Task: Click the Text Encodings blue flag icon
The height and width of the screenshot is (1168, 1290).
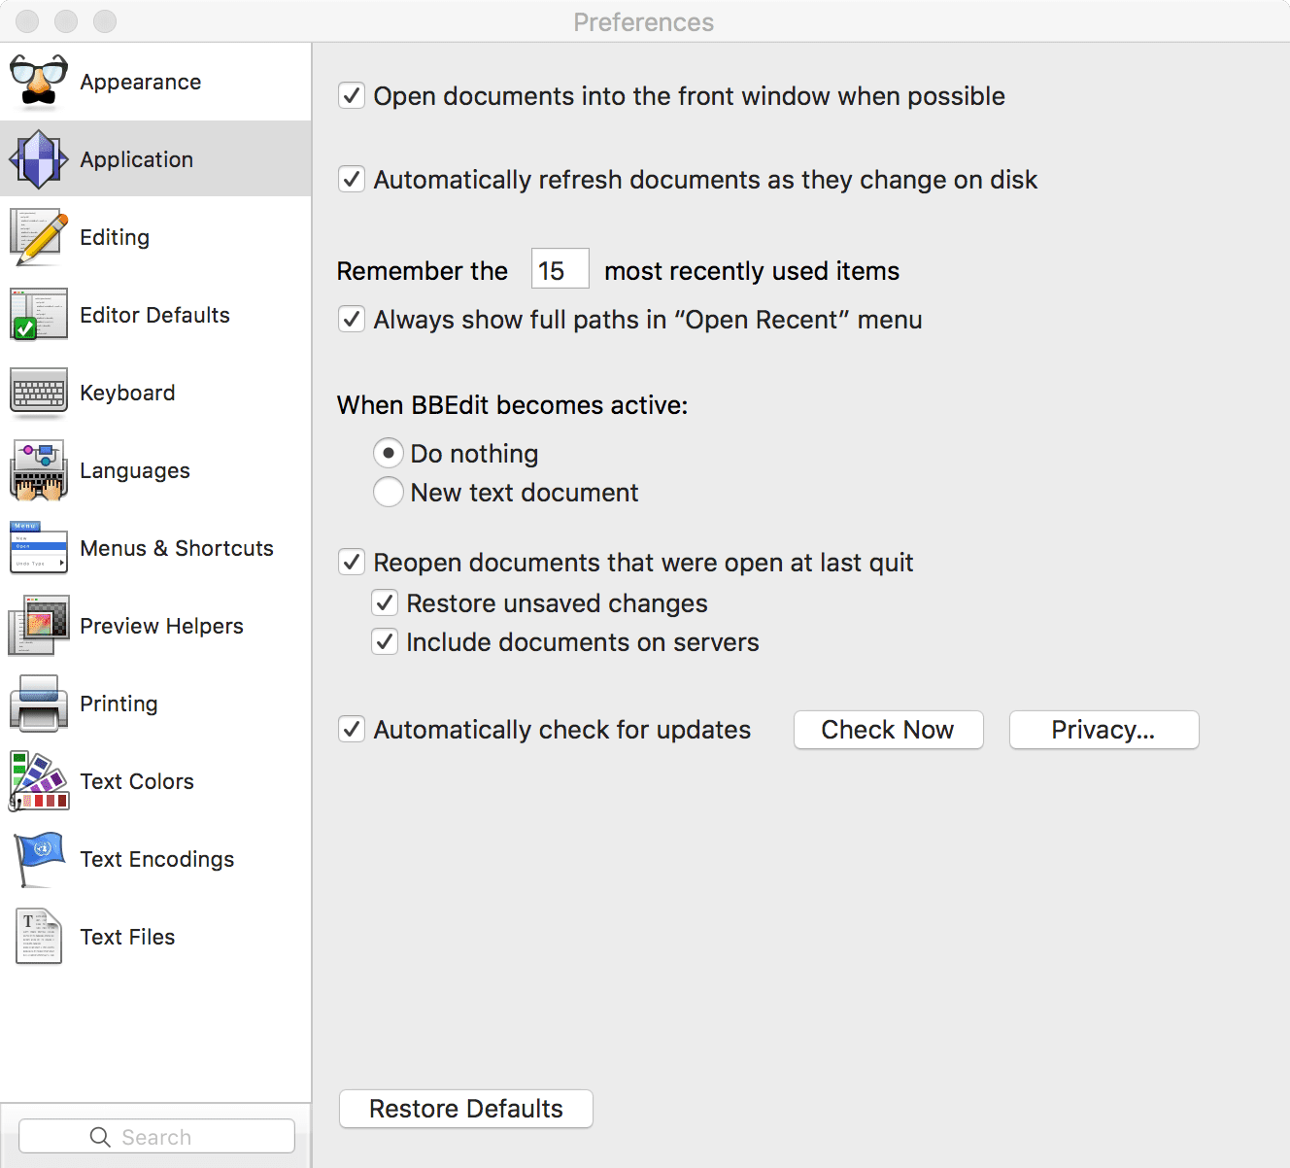Action: (x=39, y=859)
